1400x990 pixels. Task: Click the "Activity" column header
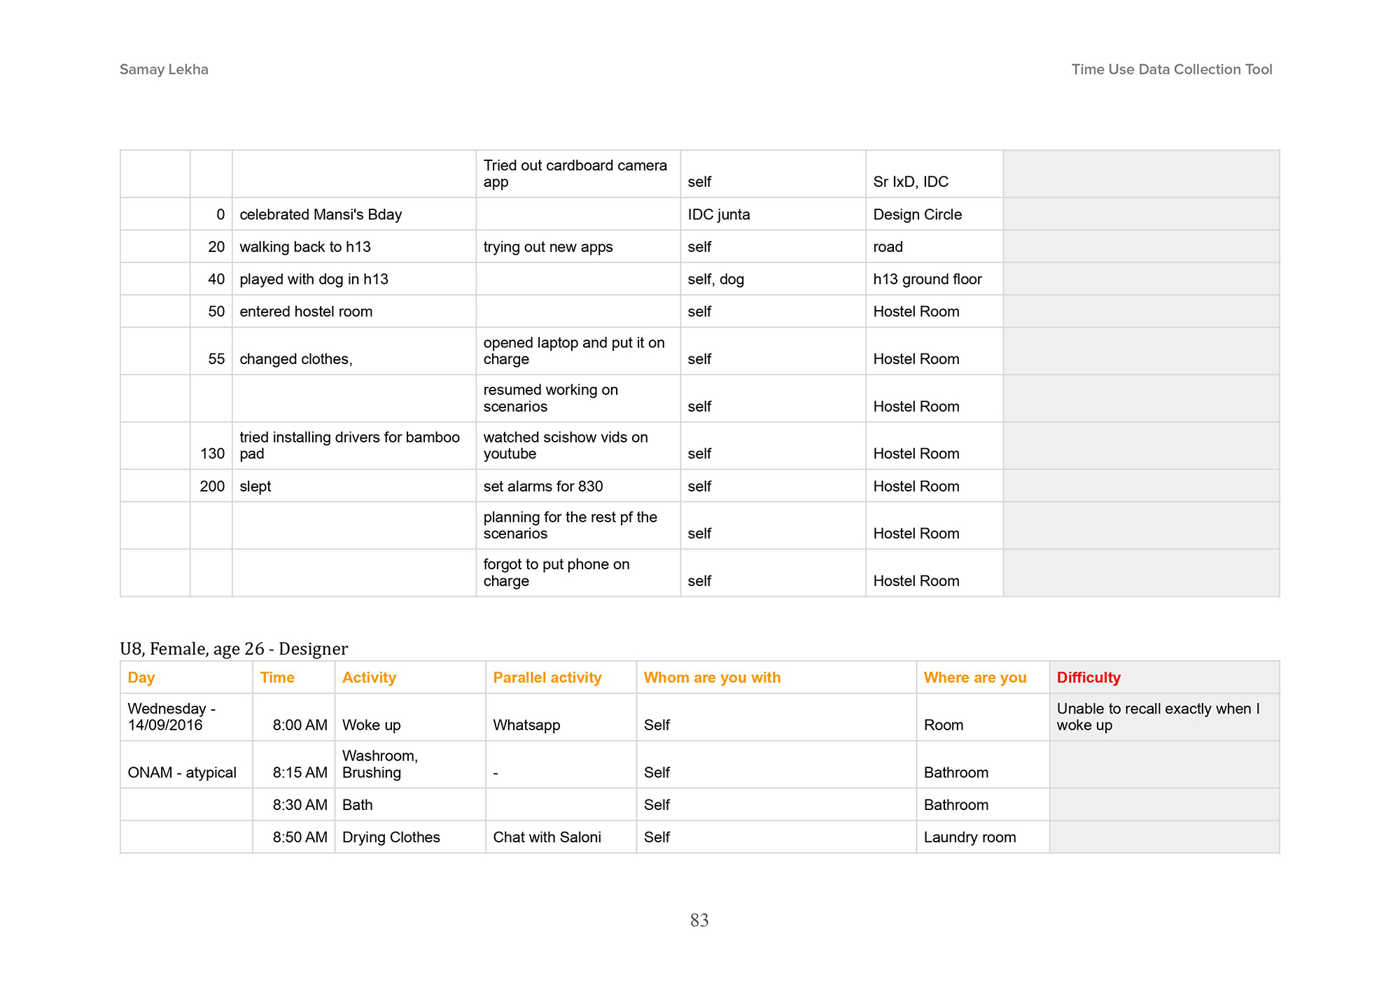pyautogui.click(x=369, y=678)
